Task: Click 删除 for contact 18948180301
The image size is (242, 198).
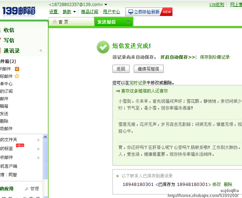Action: 228,184
